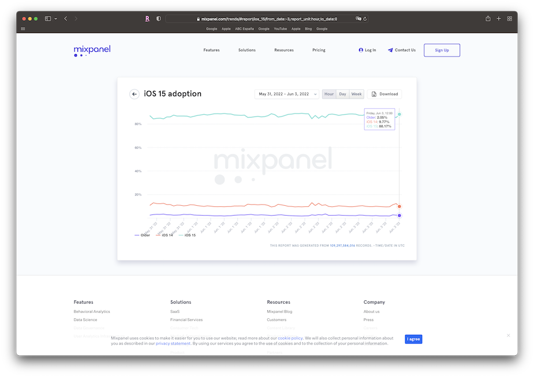Click the Mixpanel logo
This screenshot has width=534, height=377.
(92, 51)
